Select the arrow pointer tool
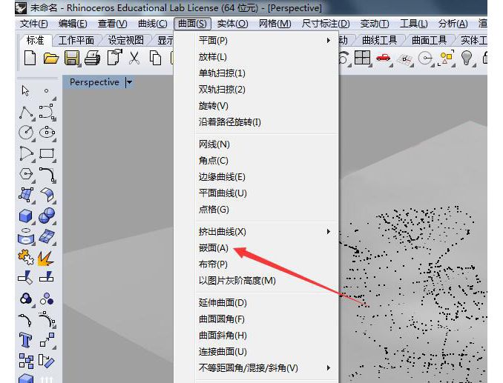Screen dimensions: 503x383 coord(26,91)
